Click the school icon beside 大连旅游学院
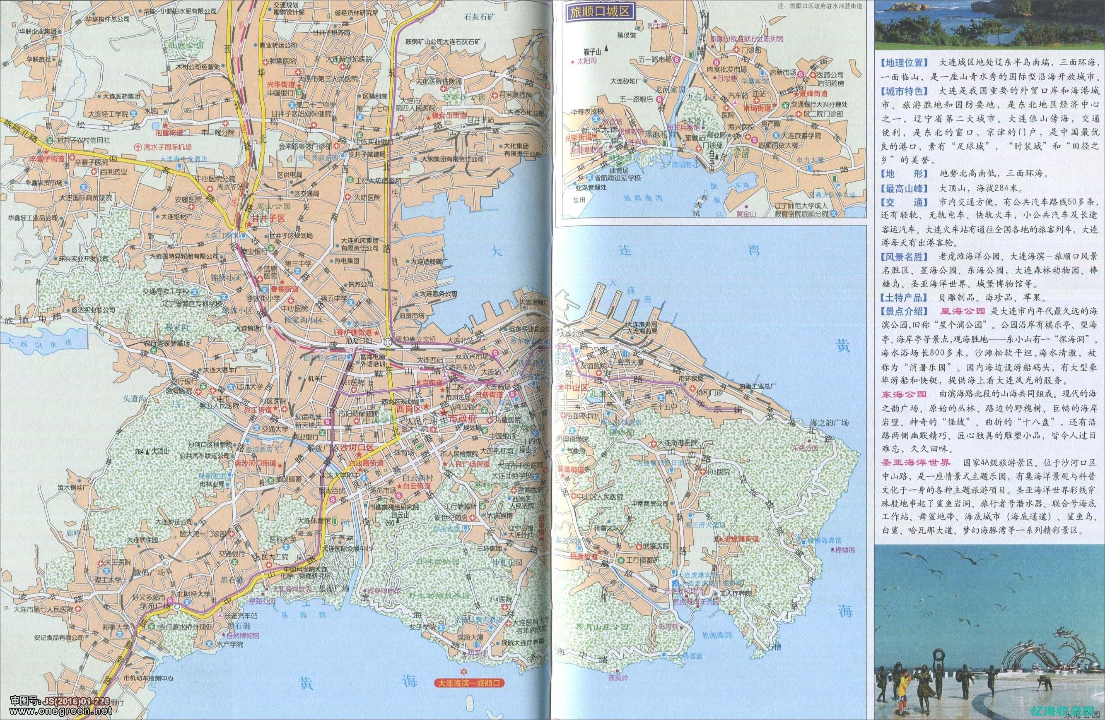 775,135
